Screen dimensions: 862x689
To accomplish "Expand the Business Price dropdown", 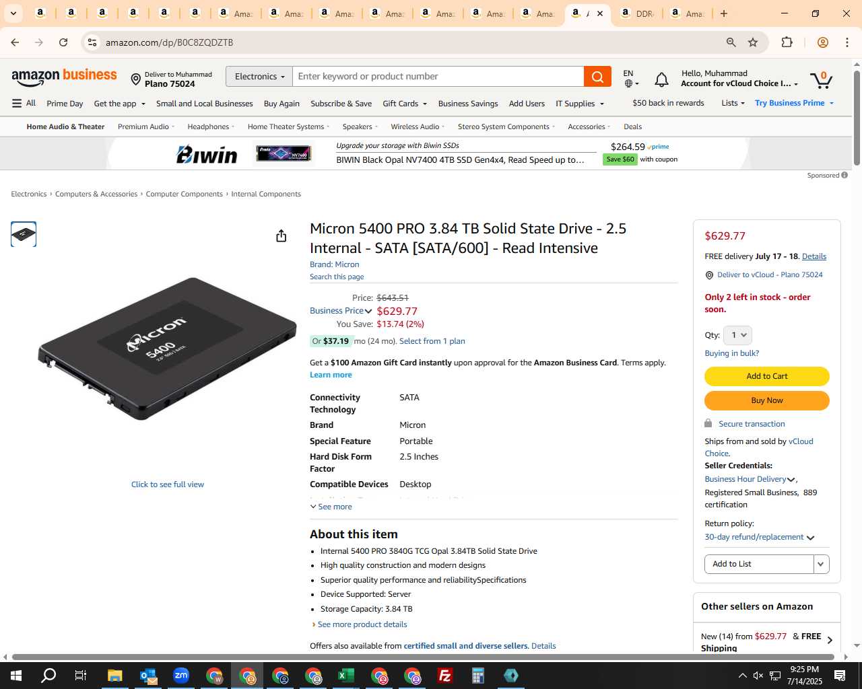I will click(341, 311).
